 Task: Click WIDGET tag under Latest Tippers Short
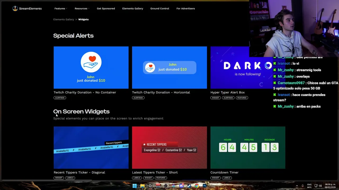pos(148,178)
